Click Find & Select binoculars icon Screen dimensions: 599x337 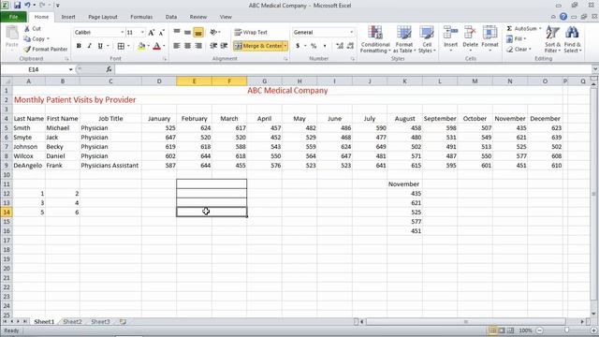pos(572,34)
